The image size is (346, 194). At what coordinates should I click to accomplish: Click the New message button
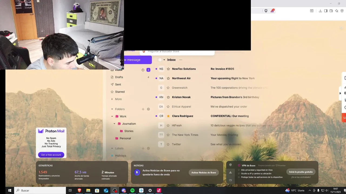[x=138, y=60]
